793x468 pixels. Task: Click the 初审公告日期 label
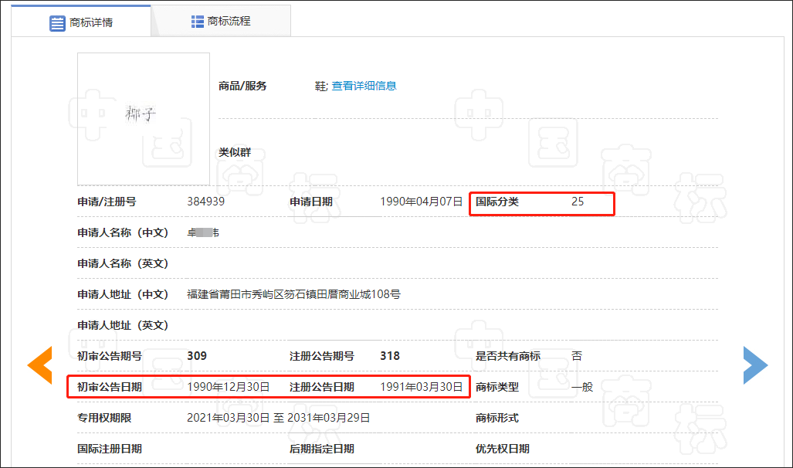point(109,387)
